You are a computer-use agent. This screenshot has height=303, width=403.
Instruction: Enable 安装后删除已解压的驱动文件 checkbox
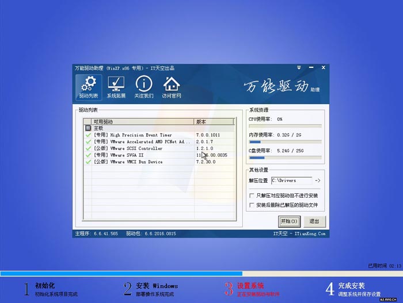tap(252, 205)
